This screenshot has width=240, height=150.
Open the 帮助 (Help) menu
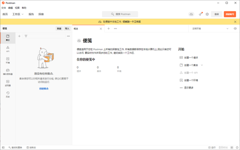tap(24, 8)
